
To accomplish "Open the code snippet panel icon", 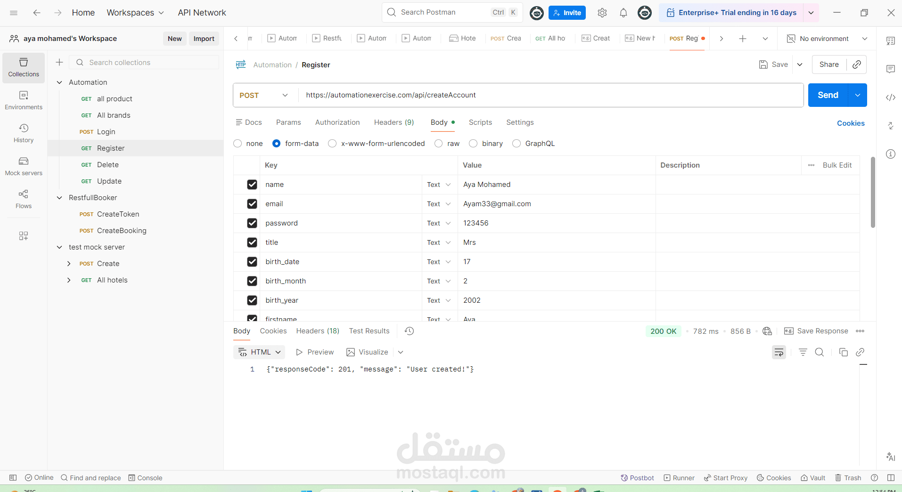I will (891, 97).
